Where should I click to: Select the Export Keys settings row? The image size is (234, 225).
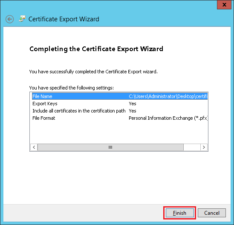point(120,104)
